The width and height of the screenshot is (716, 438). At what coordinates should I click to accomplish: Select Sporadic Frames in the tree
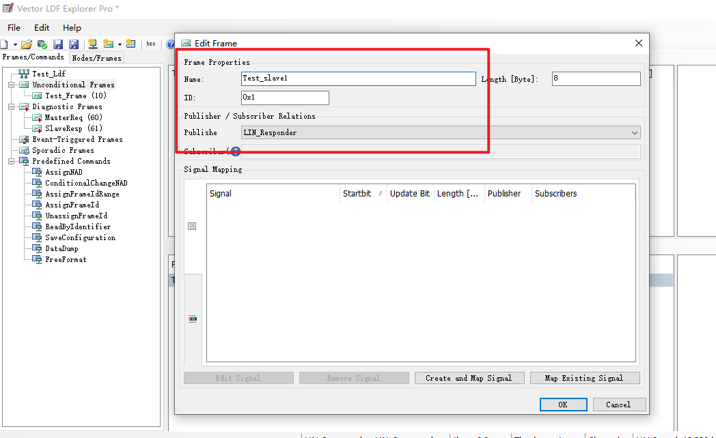click(x=63, y=150)
